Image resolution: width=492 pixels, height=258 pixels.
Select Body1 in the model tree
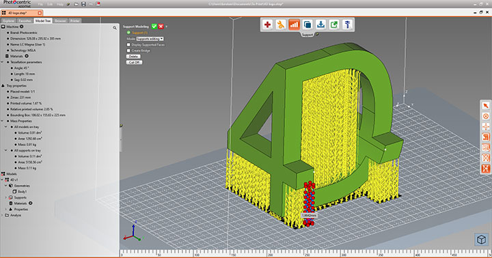(23, 192)
